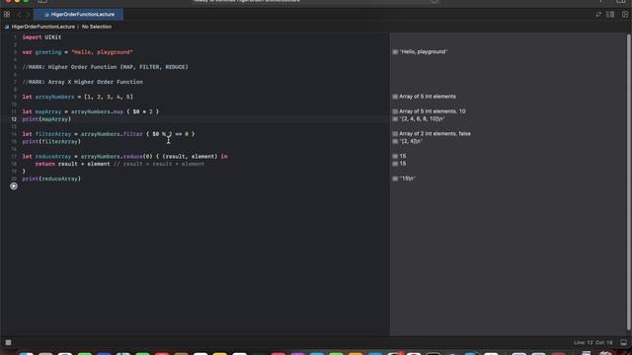Show inline result for "Hello, playground"
Image resolution: width=632 pixels, height=355 pixels.
click(x=395, y=52)
